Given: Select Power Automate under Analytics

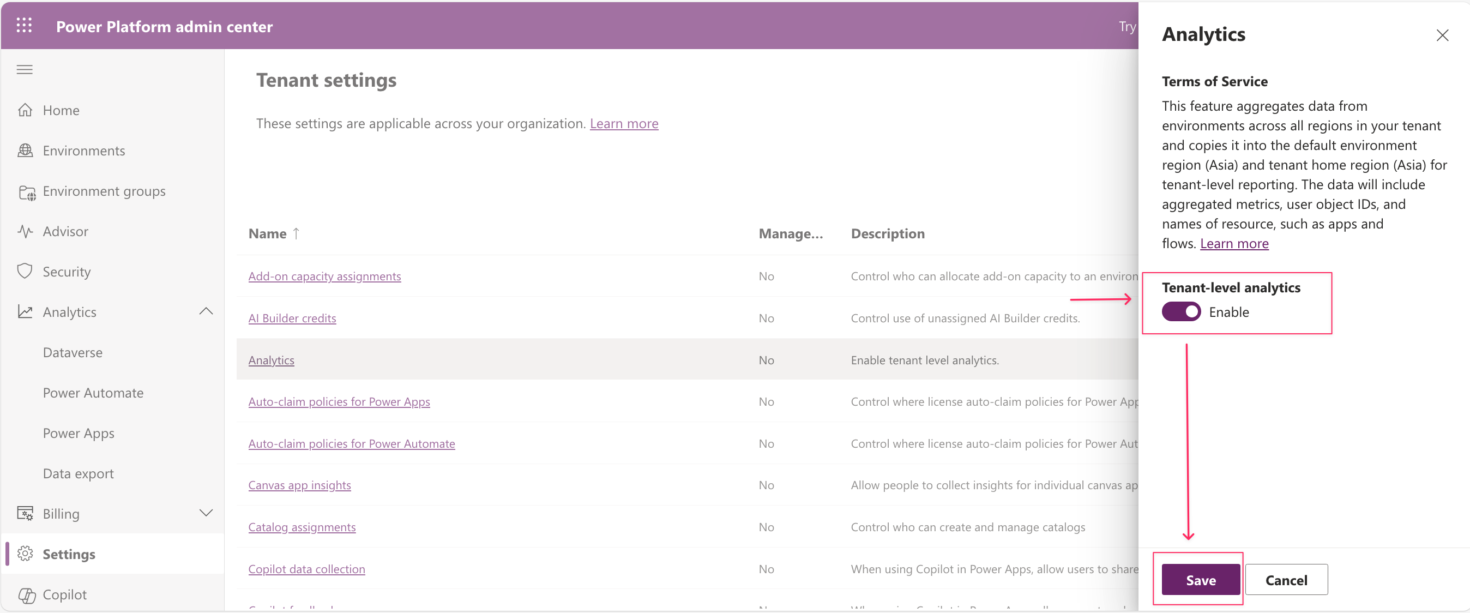Looking at the screenshot, I should (93, 393).
